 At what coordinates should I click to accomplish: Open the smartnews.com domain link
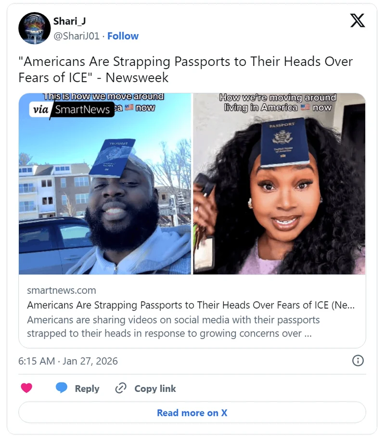(62, 290)
